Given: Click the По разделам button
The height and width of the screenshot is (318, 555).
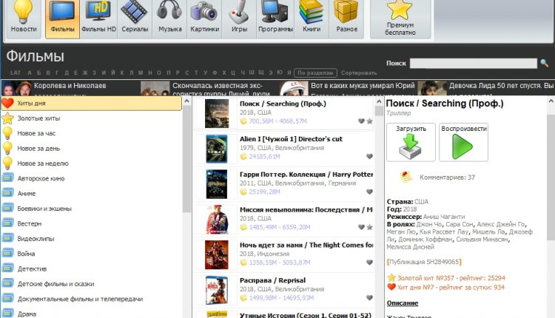Looking at the screenshot, I should pos(315,73).
